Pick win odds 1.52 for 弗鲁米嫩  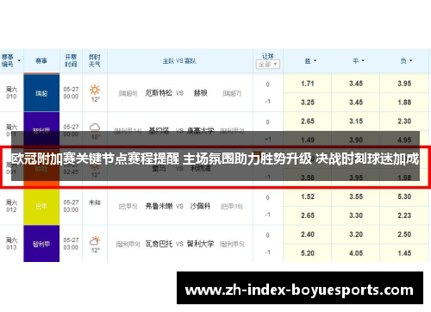308,197
